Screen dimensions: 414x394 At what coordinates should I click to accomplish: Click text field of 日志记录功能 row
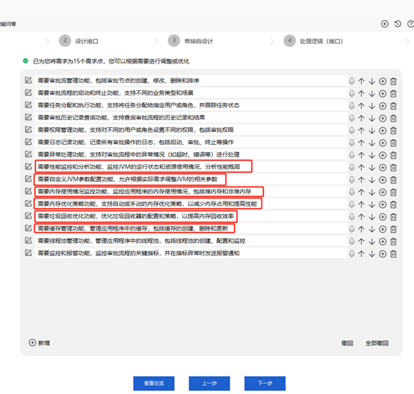pos(191,142)
